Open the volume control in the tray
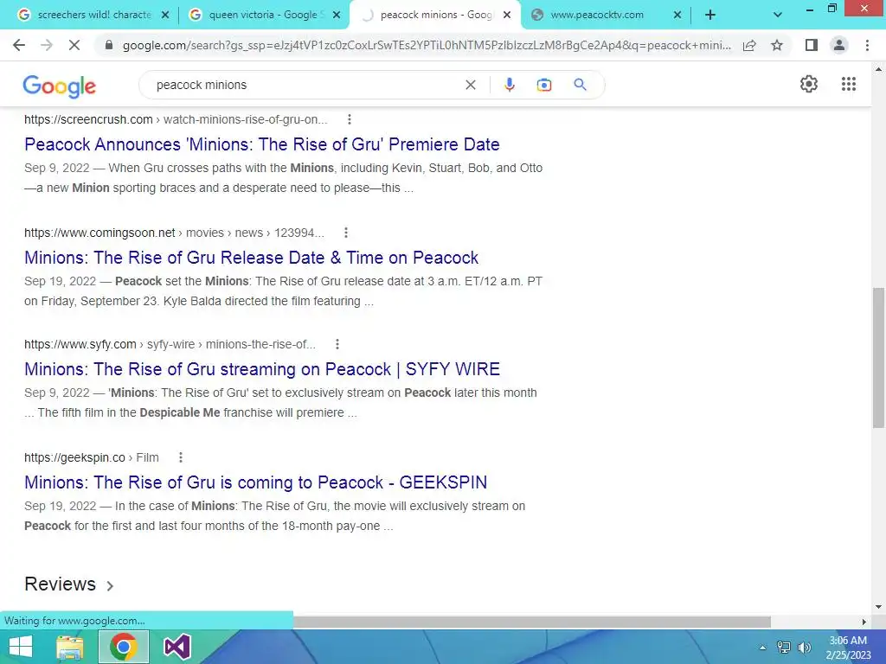The height and width of the screenshot is (664, 886). pyautogui.click(x=804, y=648)
